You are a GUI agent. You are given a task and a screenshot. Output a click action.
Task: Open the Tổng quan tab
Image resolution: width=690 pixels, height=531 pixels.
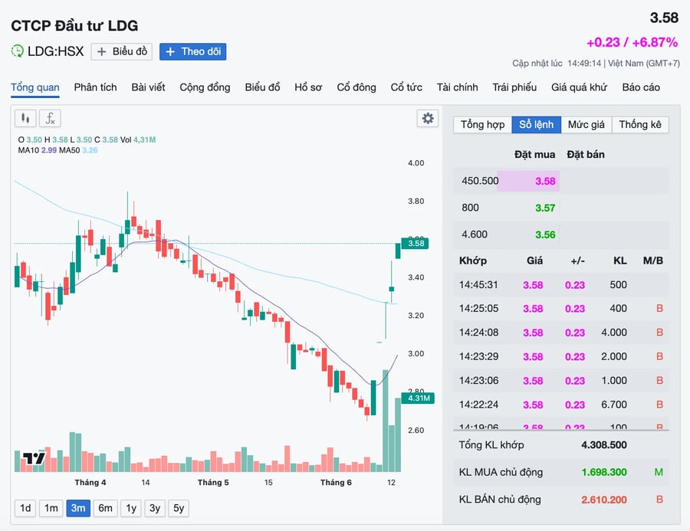point(35,87)
